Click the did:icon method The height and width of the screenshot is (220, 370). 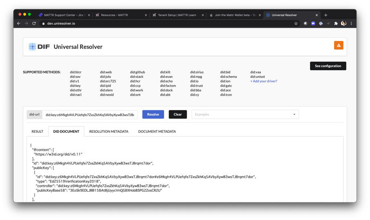[x=226, y=95]
